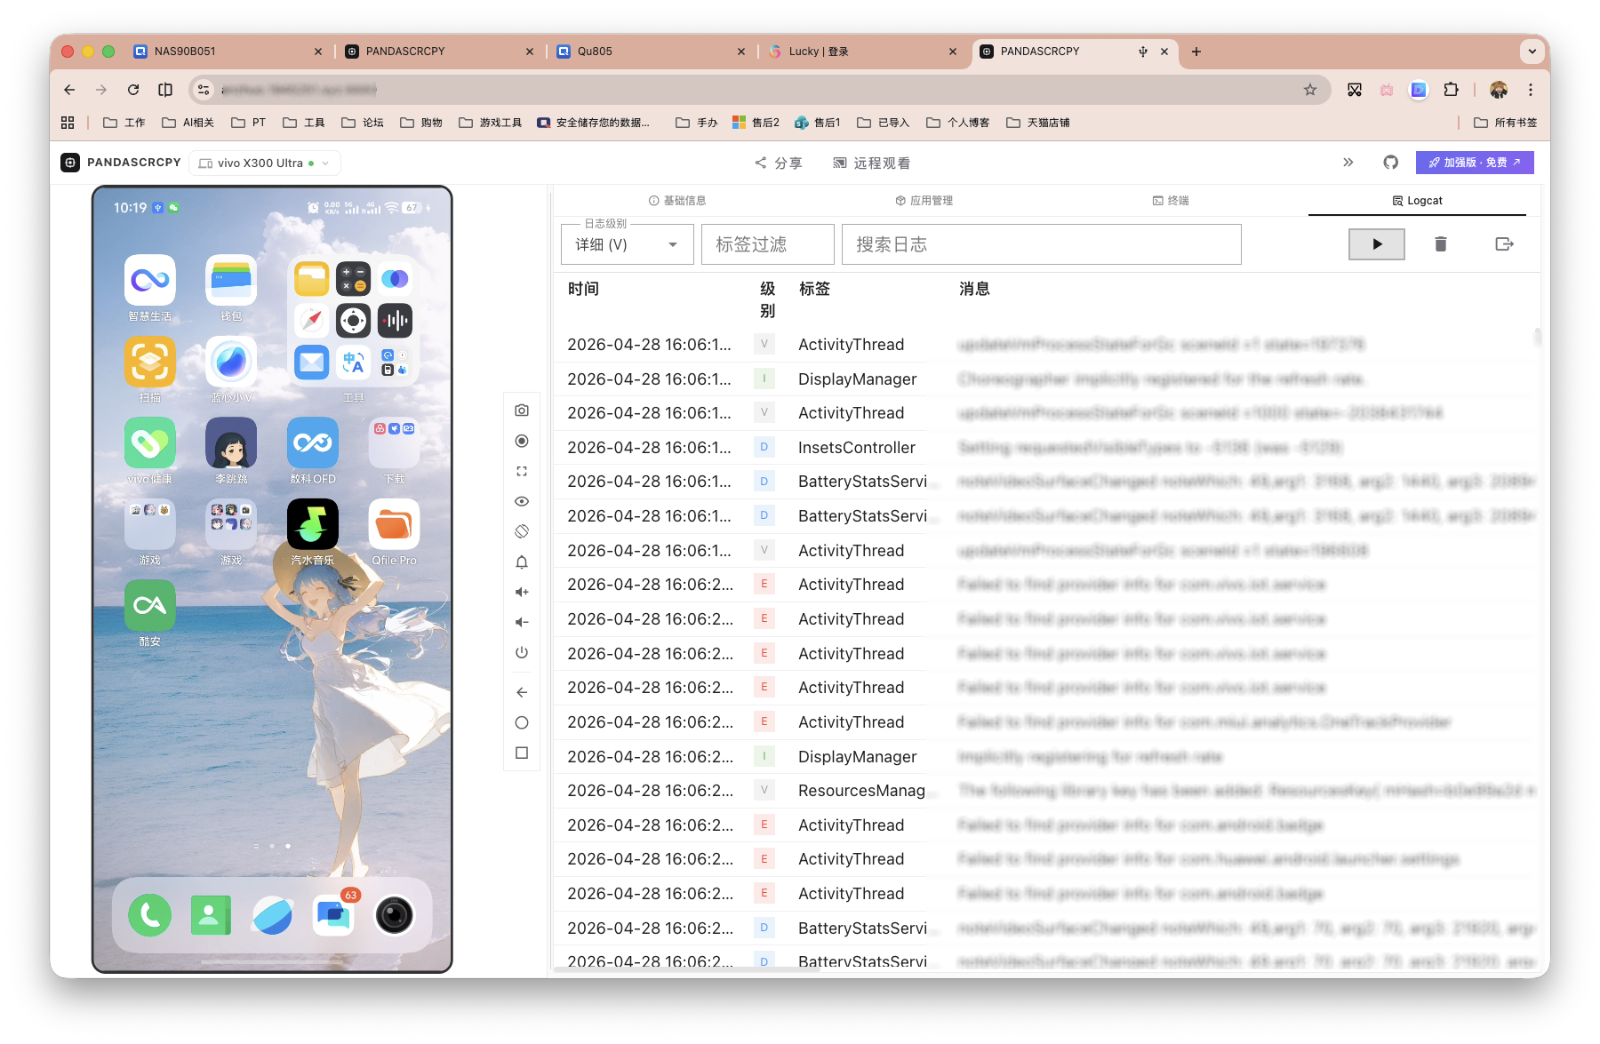Export logs using the export icon
Screen dimensions: 1600x1044
1504,244
